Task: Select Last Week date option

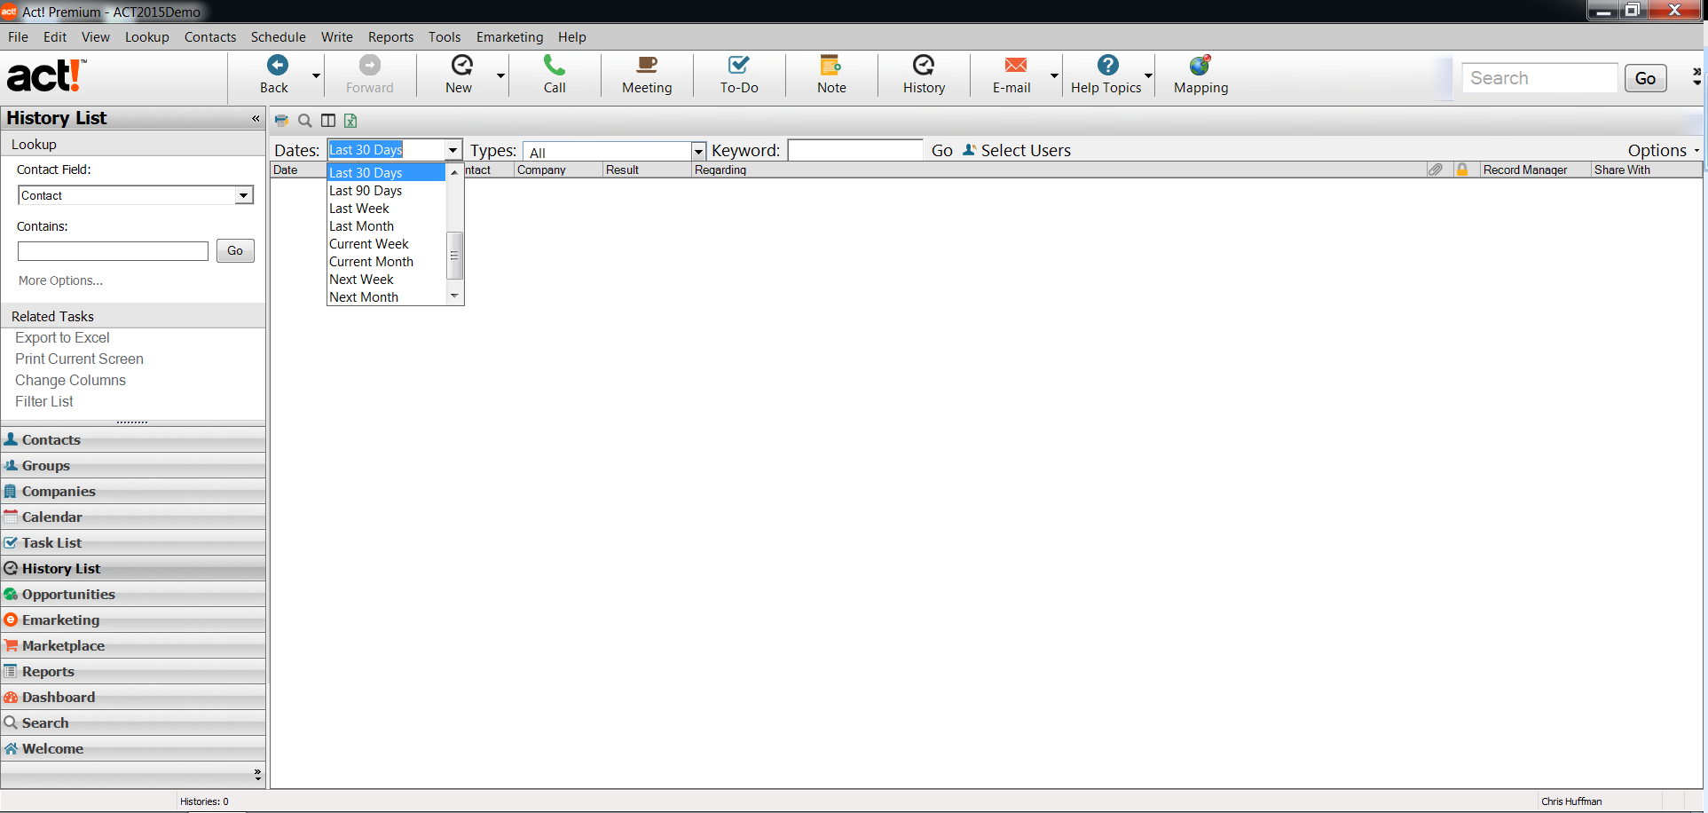Action: [386, 209]
